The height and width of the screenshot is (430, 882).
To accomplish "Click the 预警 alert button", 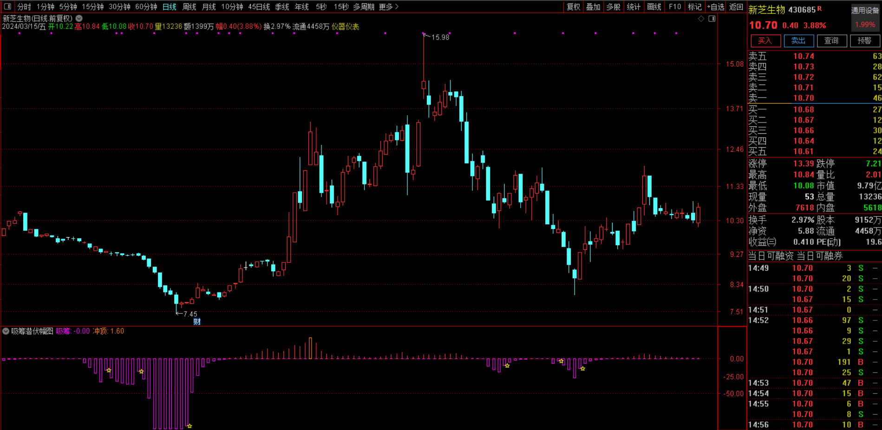I will point(864,41).
